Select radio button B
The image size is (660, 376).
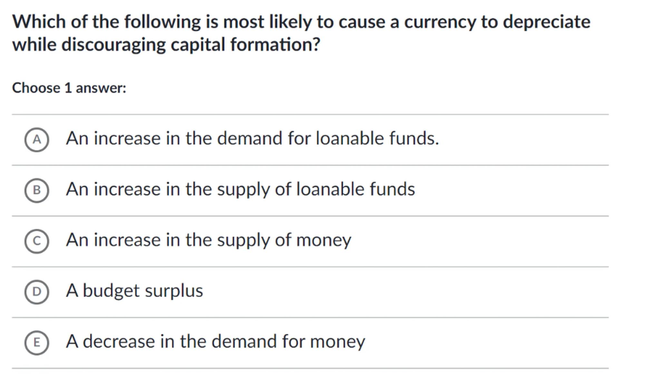pyautogui.click(x=37, y=190)
